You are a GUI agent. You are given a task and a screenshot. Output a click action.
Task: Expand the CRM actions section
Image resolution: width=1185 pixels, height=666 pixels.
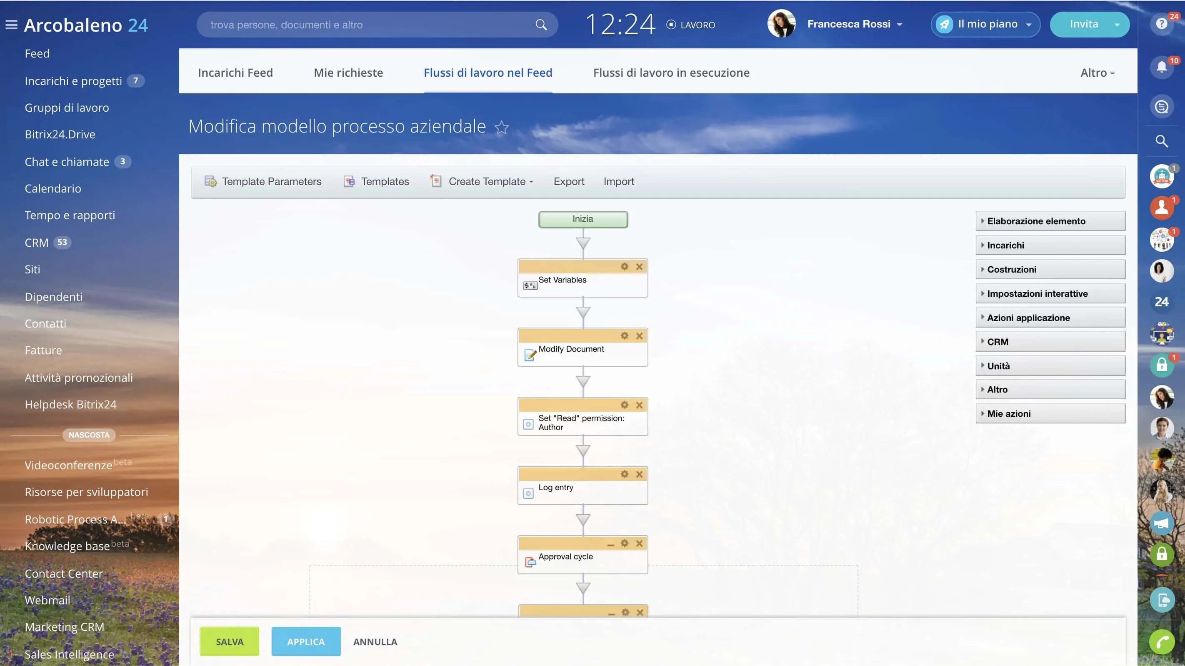coord(1050,342)
